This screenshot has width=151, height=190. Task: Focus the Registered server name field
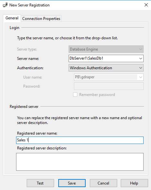[80, 140]
